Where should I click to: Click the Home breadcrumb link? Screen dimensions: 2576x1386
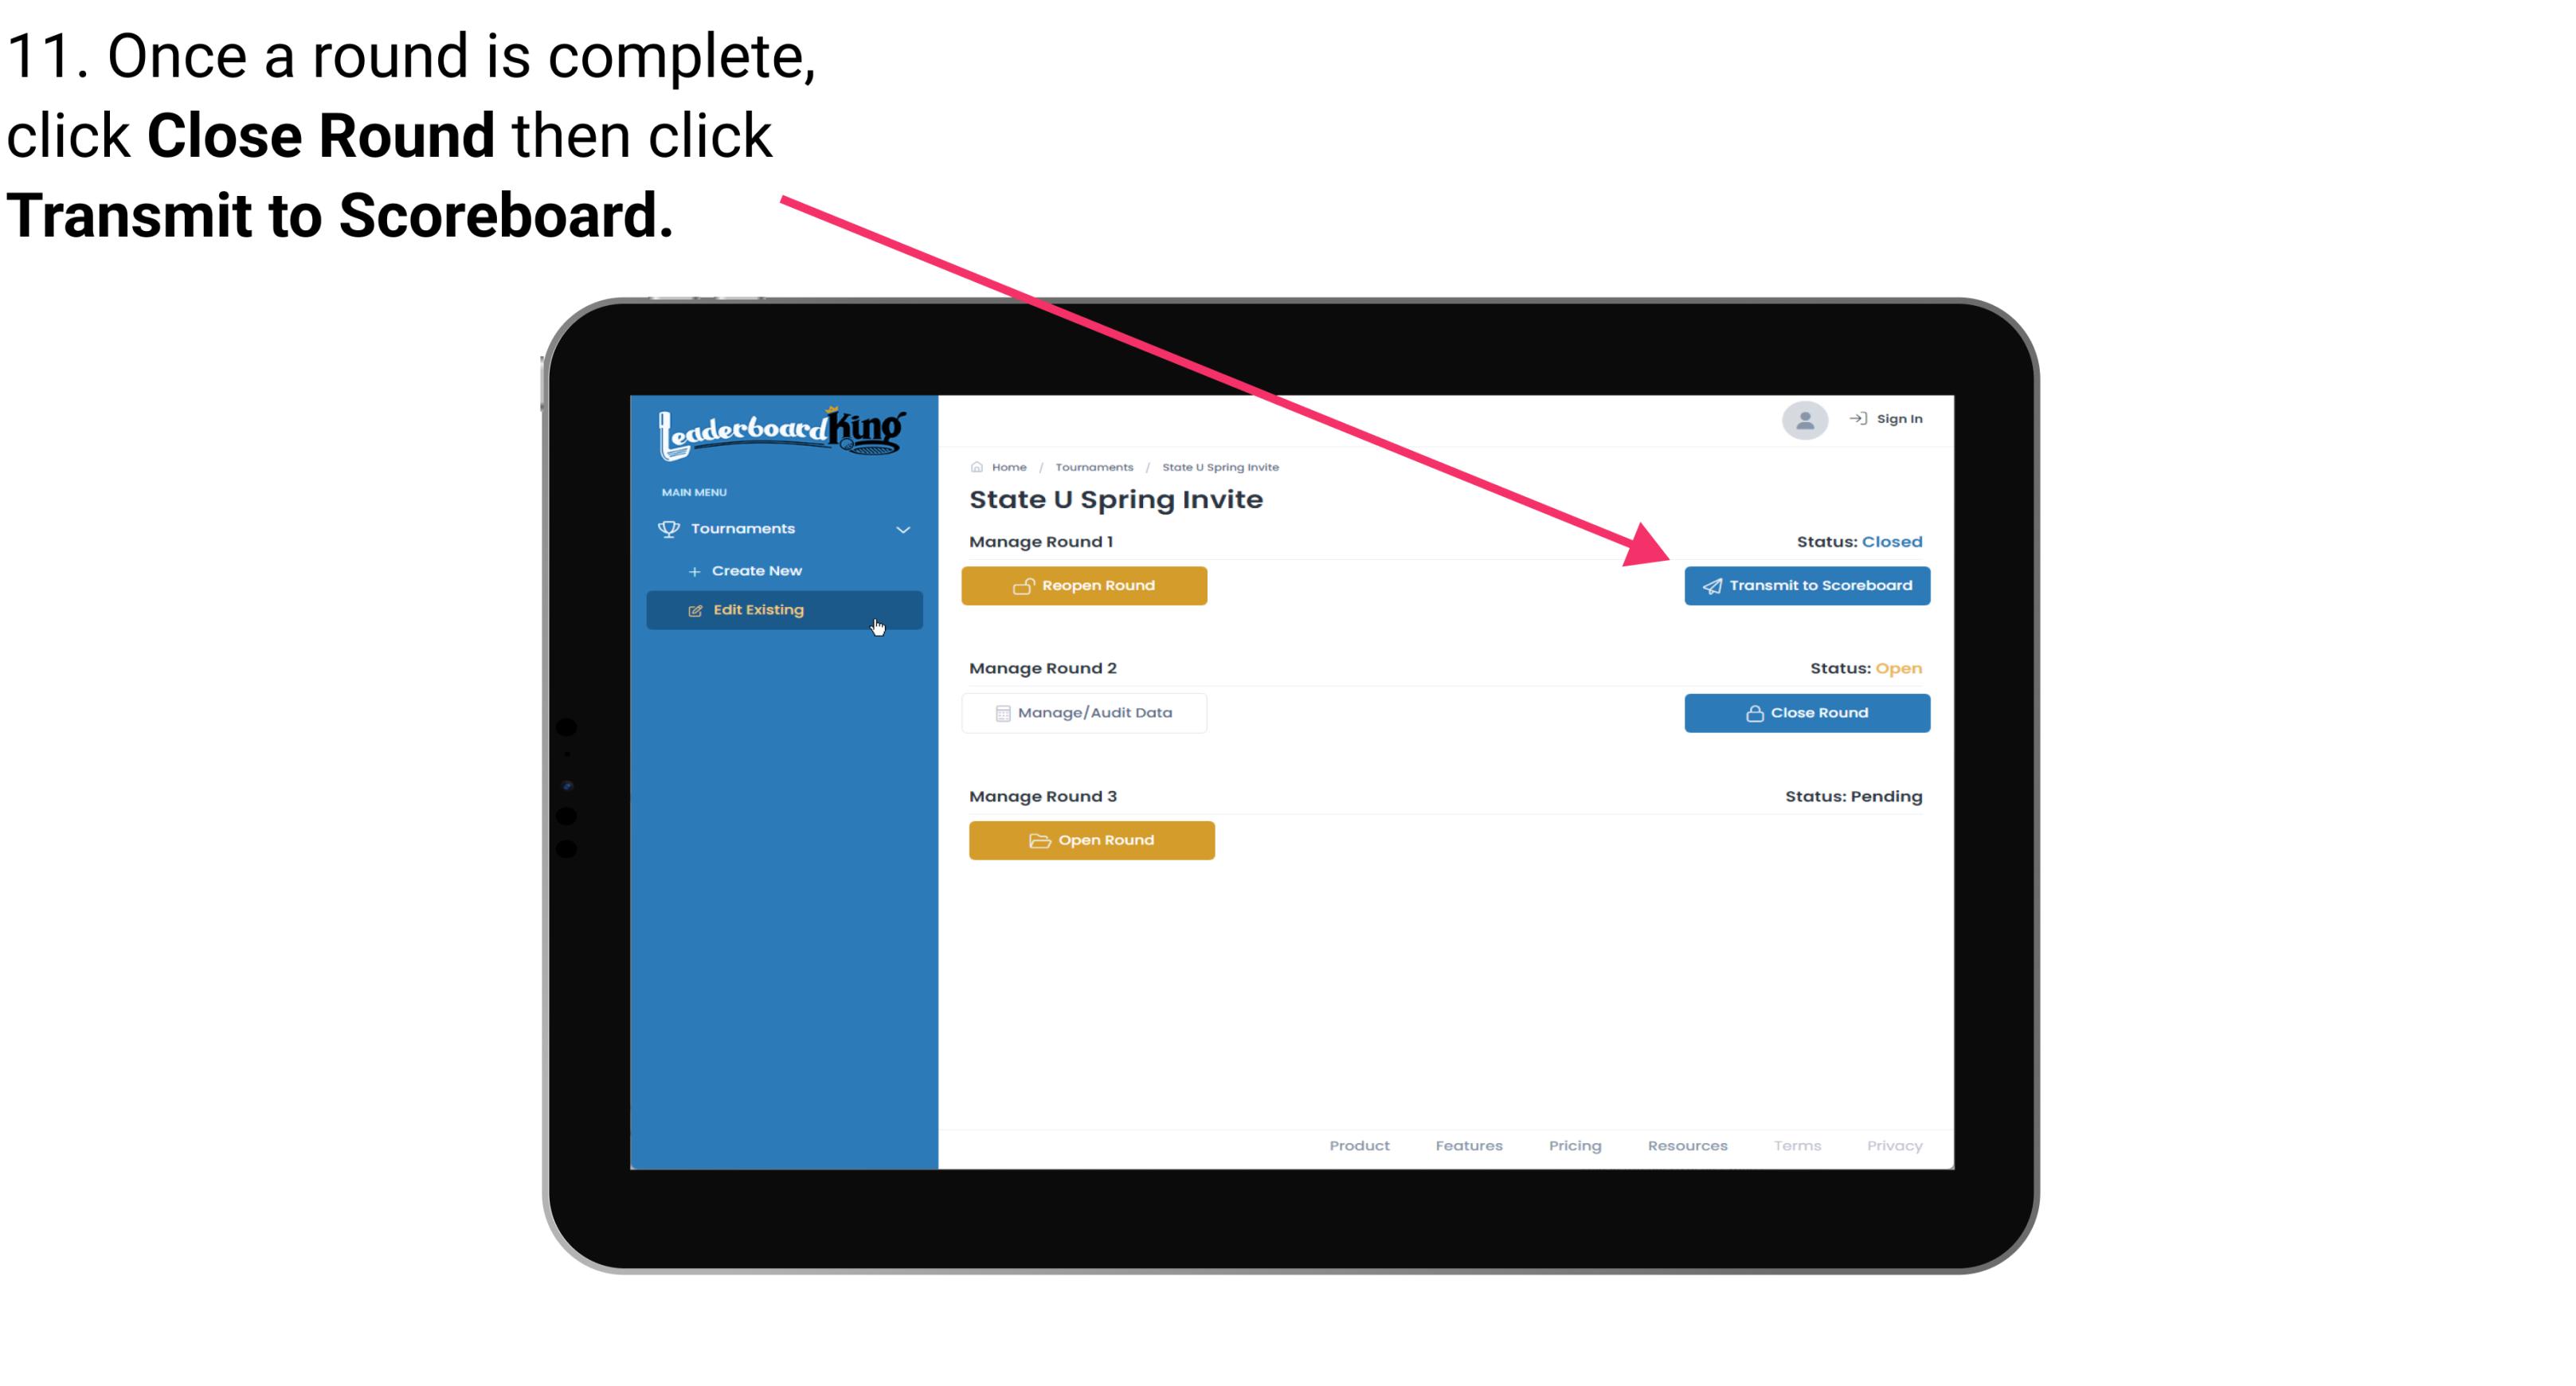tap(1007, 466)
